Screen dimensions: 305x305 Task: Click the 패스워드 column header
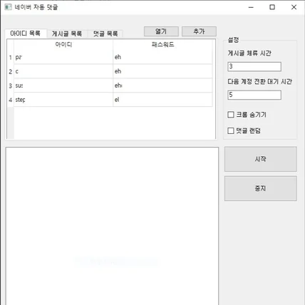pyautogui.click(x=162, y=44)
